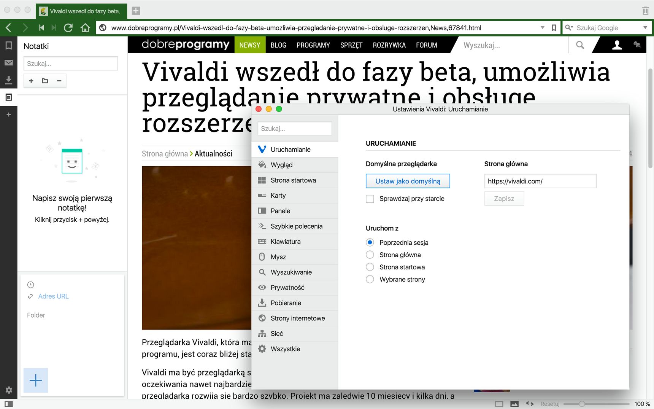This screenshot has width=654, height=409.
Task: Open the Wyszukiwanie settings section
Action: [x=295, y=272]
